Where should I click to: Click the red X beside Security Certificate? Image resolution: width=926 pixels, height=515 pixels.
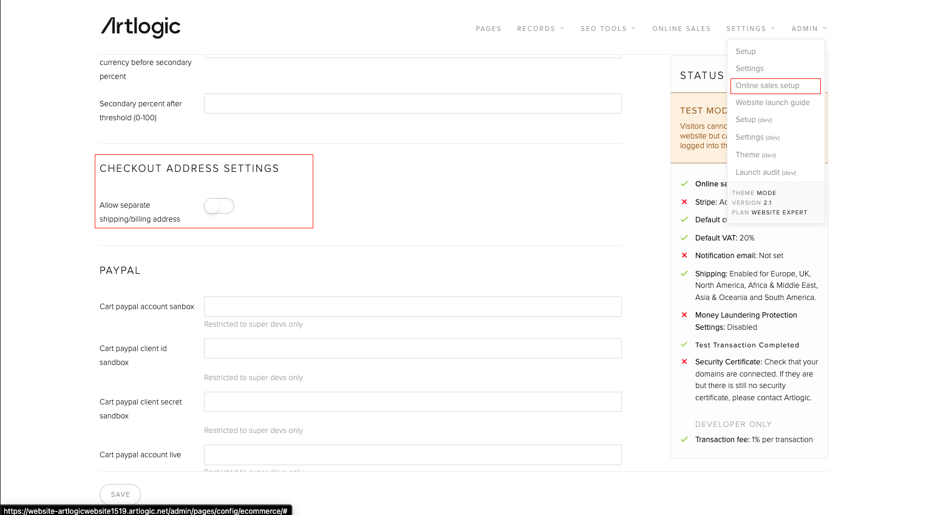click(684, 362)
